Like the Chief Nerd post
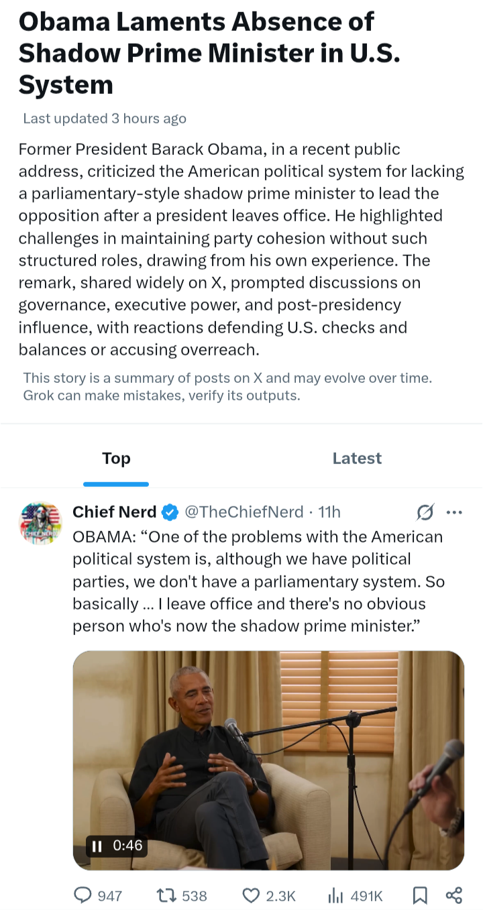 click(x=251, y=895)
